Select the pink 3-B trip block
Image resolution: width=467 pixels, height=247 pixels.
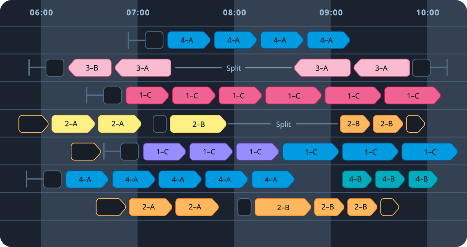(x=90, y=68)
